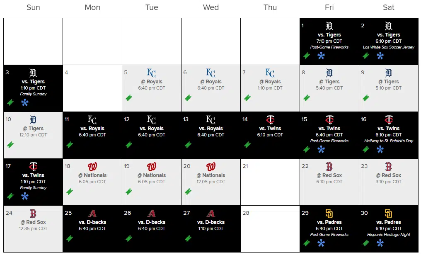Click the green ticket icon on day 1
421x255 pixels.
(x=307, y=56)
